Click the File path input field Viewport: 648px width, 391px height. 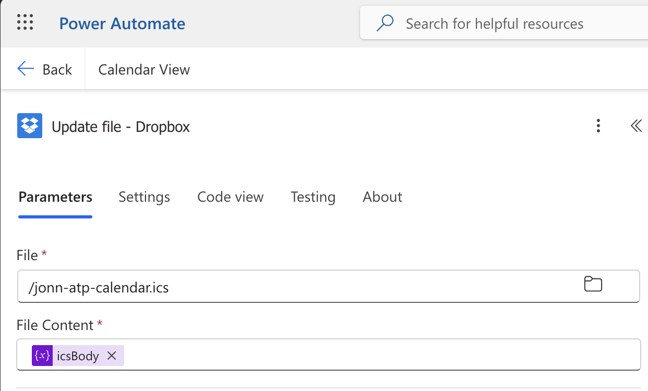(329, 286)
